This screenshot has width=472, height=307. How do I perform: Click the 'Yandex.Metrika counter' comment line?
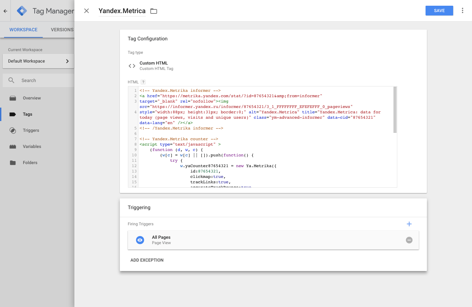[179, 139]
